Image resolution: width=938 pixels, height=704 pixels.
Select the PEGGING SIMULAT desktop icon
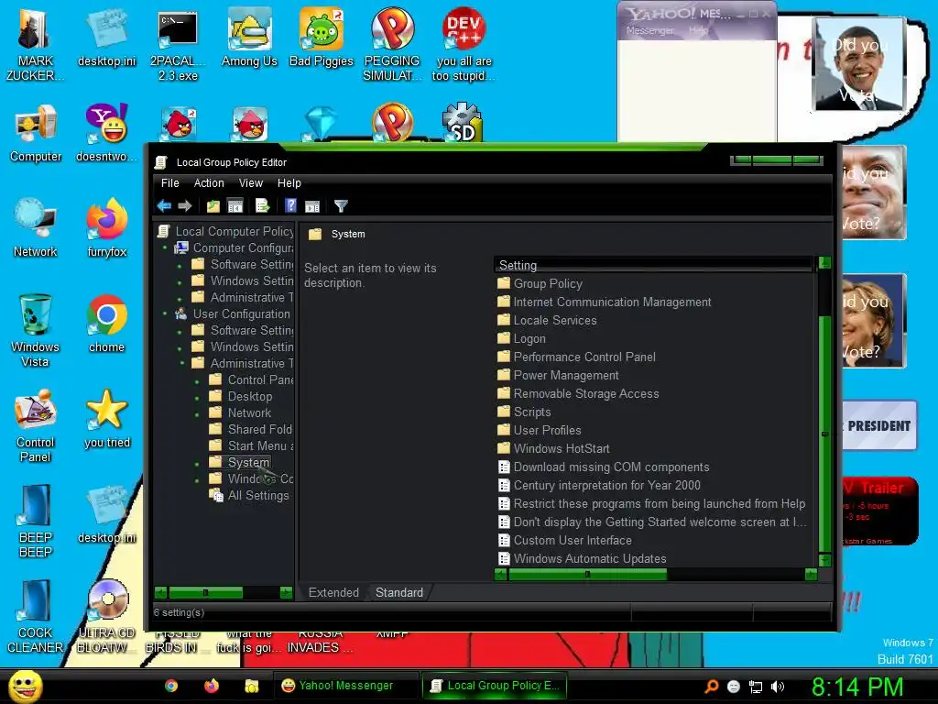coord(392,47)
